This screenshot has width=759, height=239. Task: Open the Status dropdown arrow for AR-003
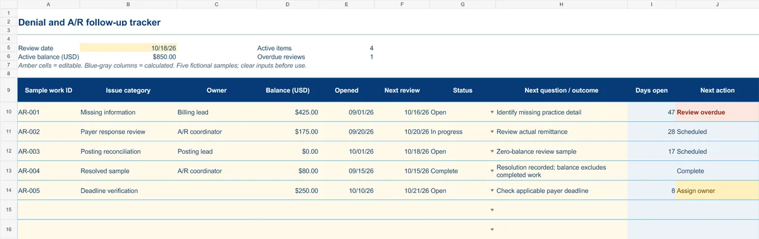492,151
